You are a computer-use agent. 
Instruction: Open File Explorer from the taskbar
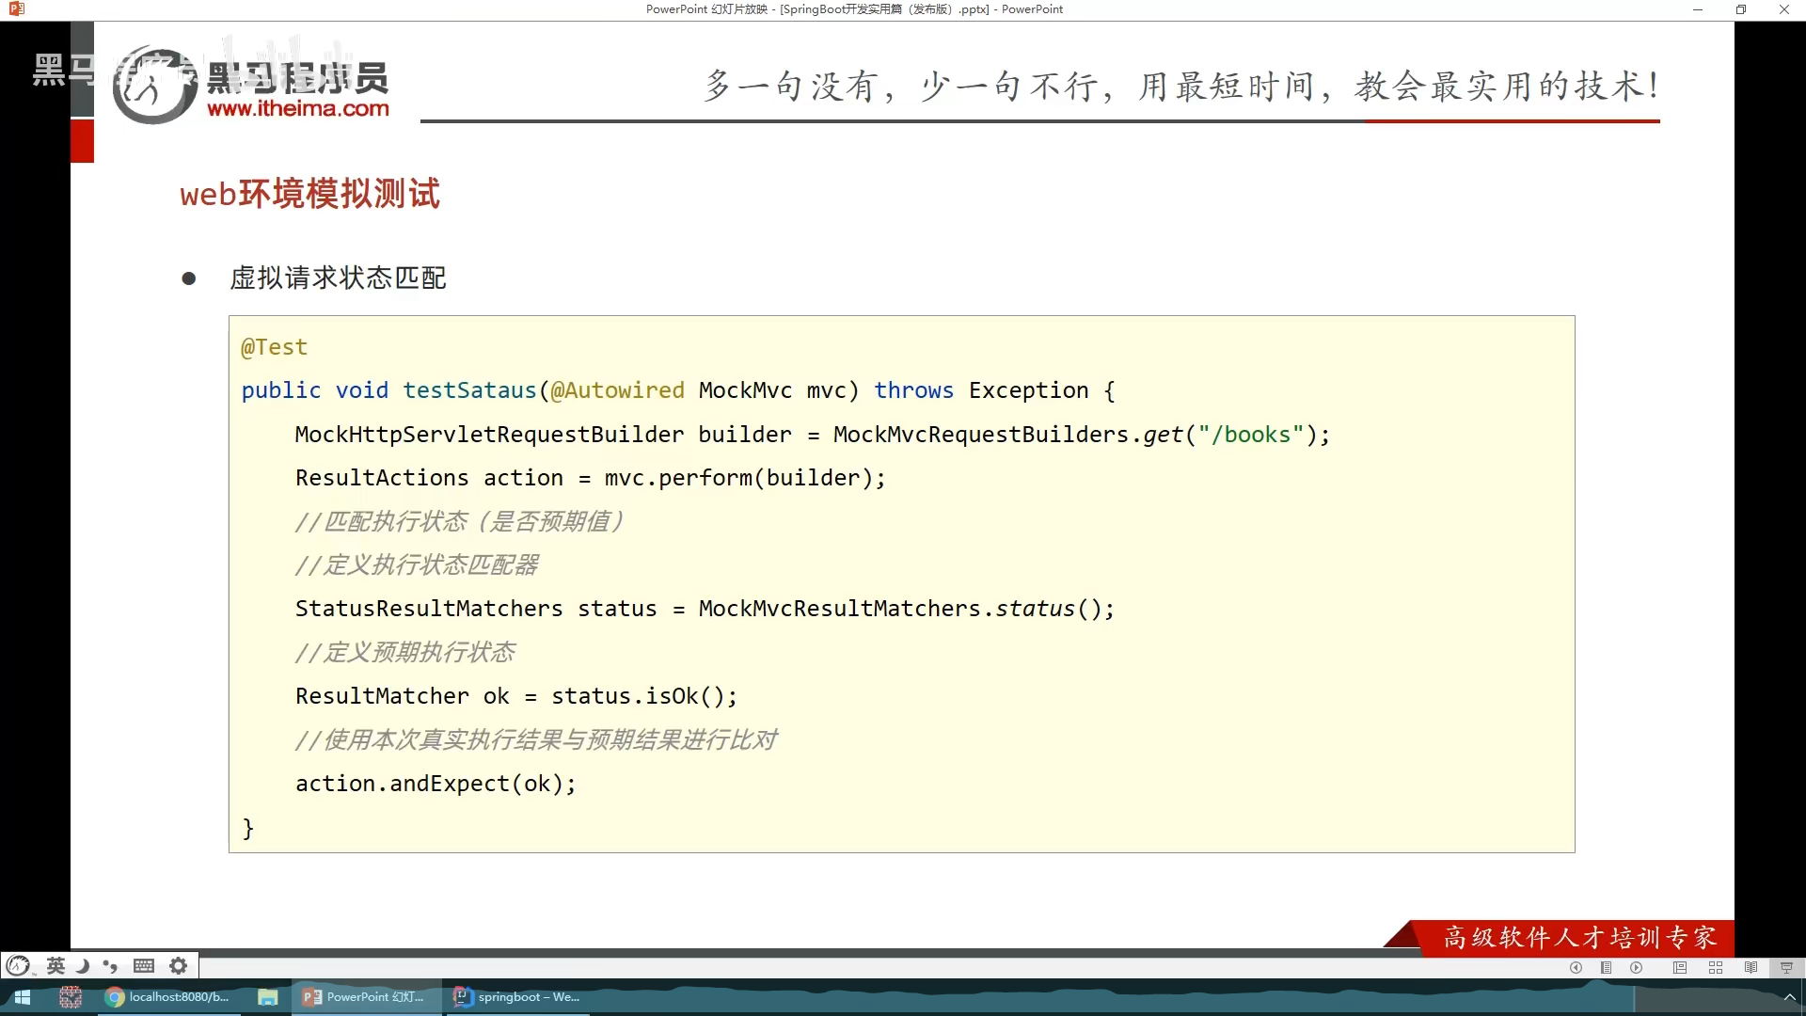click(268, 997)
